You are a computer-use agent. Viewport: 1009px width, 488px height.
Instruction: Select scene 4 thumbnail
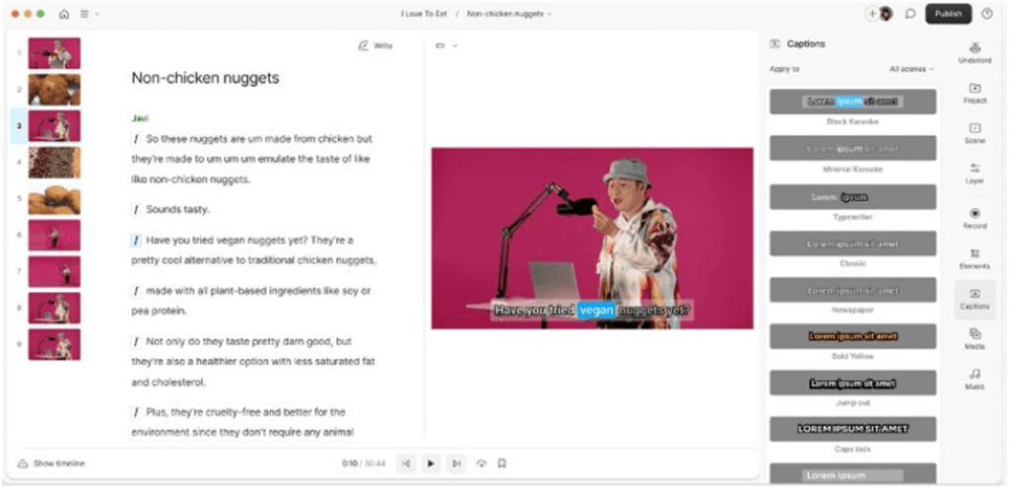pos(54,163)
